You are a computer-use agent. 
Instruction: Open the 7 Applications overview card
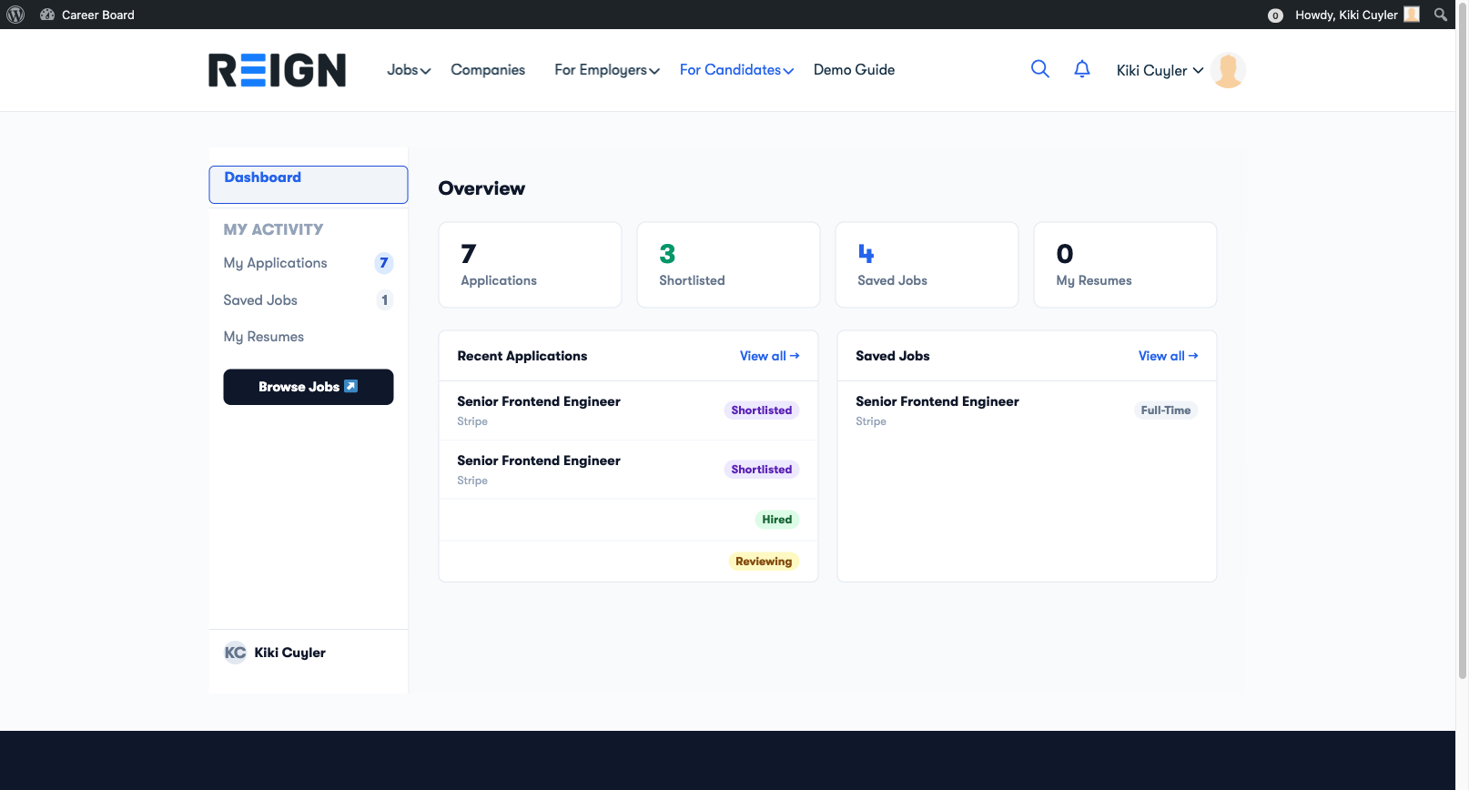tap(530, 265)
